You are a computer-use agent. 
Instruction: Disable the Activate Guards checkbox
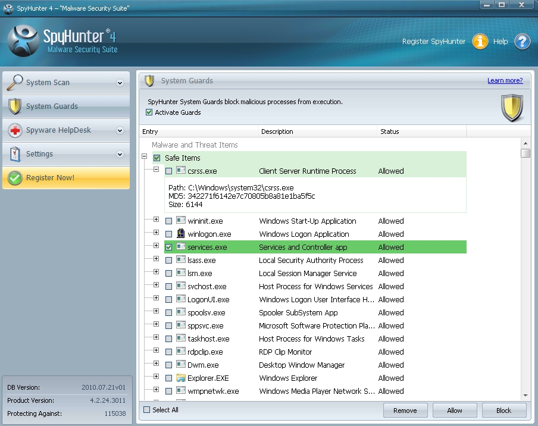pyautogui.click(x=149, y=112)
